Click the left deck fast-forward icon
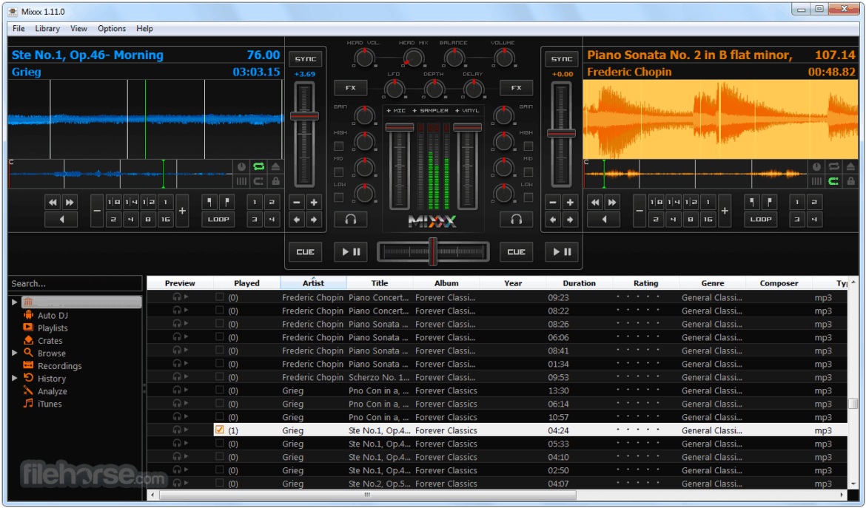The width and height of the screenshot is (866, 508). (x=70, y=202)
